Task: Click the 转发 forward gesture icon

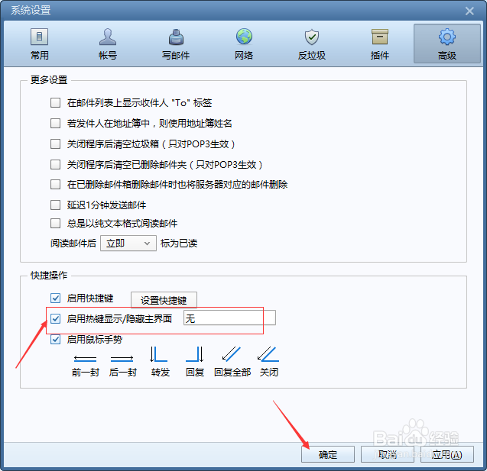Action: coord(158,354)
